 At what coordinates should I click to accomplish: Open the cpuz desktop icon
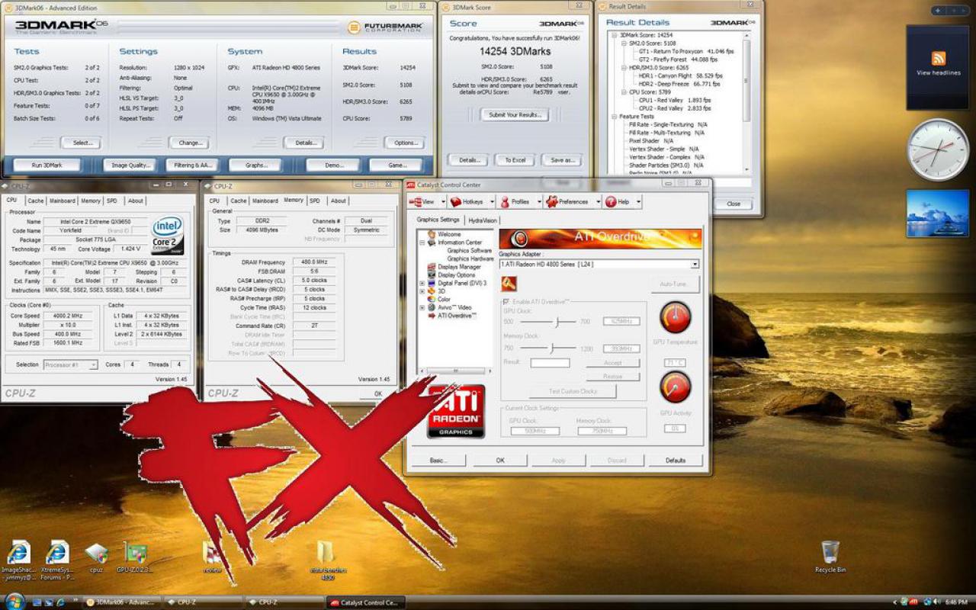click(x=96, y=557)
